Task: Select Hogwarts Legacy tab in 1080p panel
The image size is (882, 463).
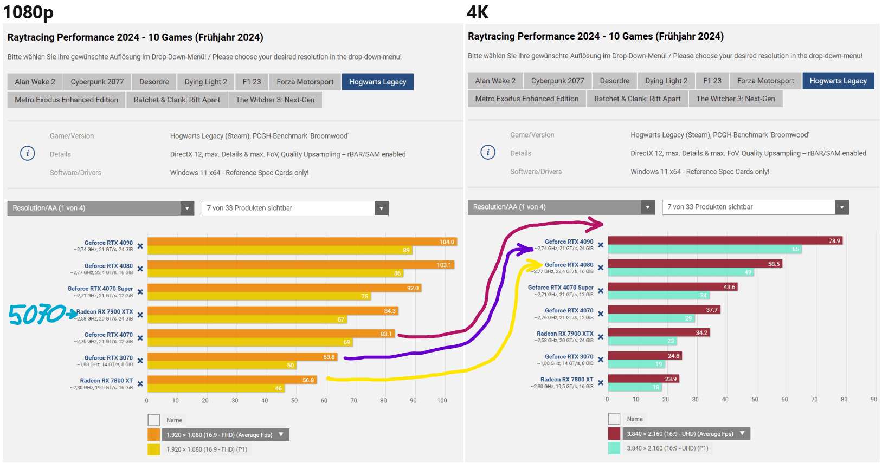Action: (378, 82)
